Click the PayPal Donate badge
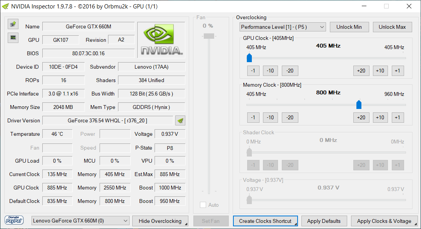 coord(14,220)
